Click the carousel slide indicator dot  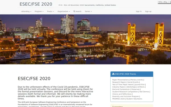85,59
